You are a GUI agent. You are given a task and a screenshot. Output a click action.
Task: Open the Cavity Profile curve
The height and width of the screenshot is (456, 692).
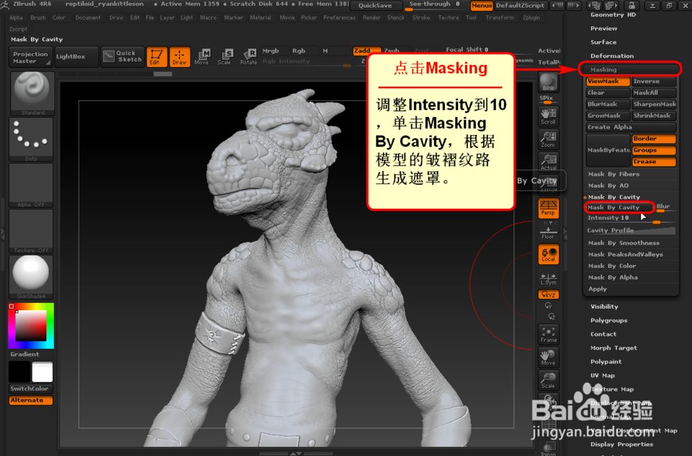tap(630, 230)
